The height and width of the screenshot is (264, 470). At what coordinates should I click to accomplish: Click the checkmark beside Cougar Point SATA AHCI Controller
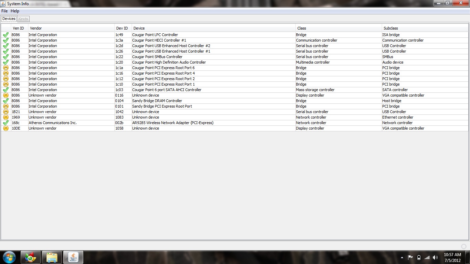coord(6,90)
